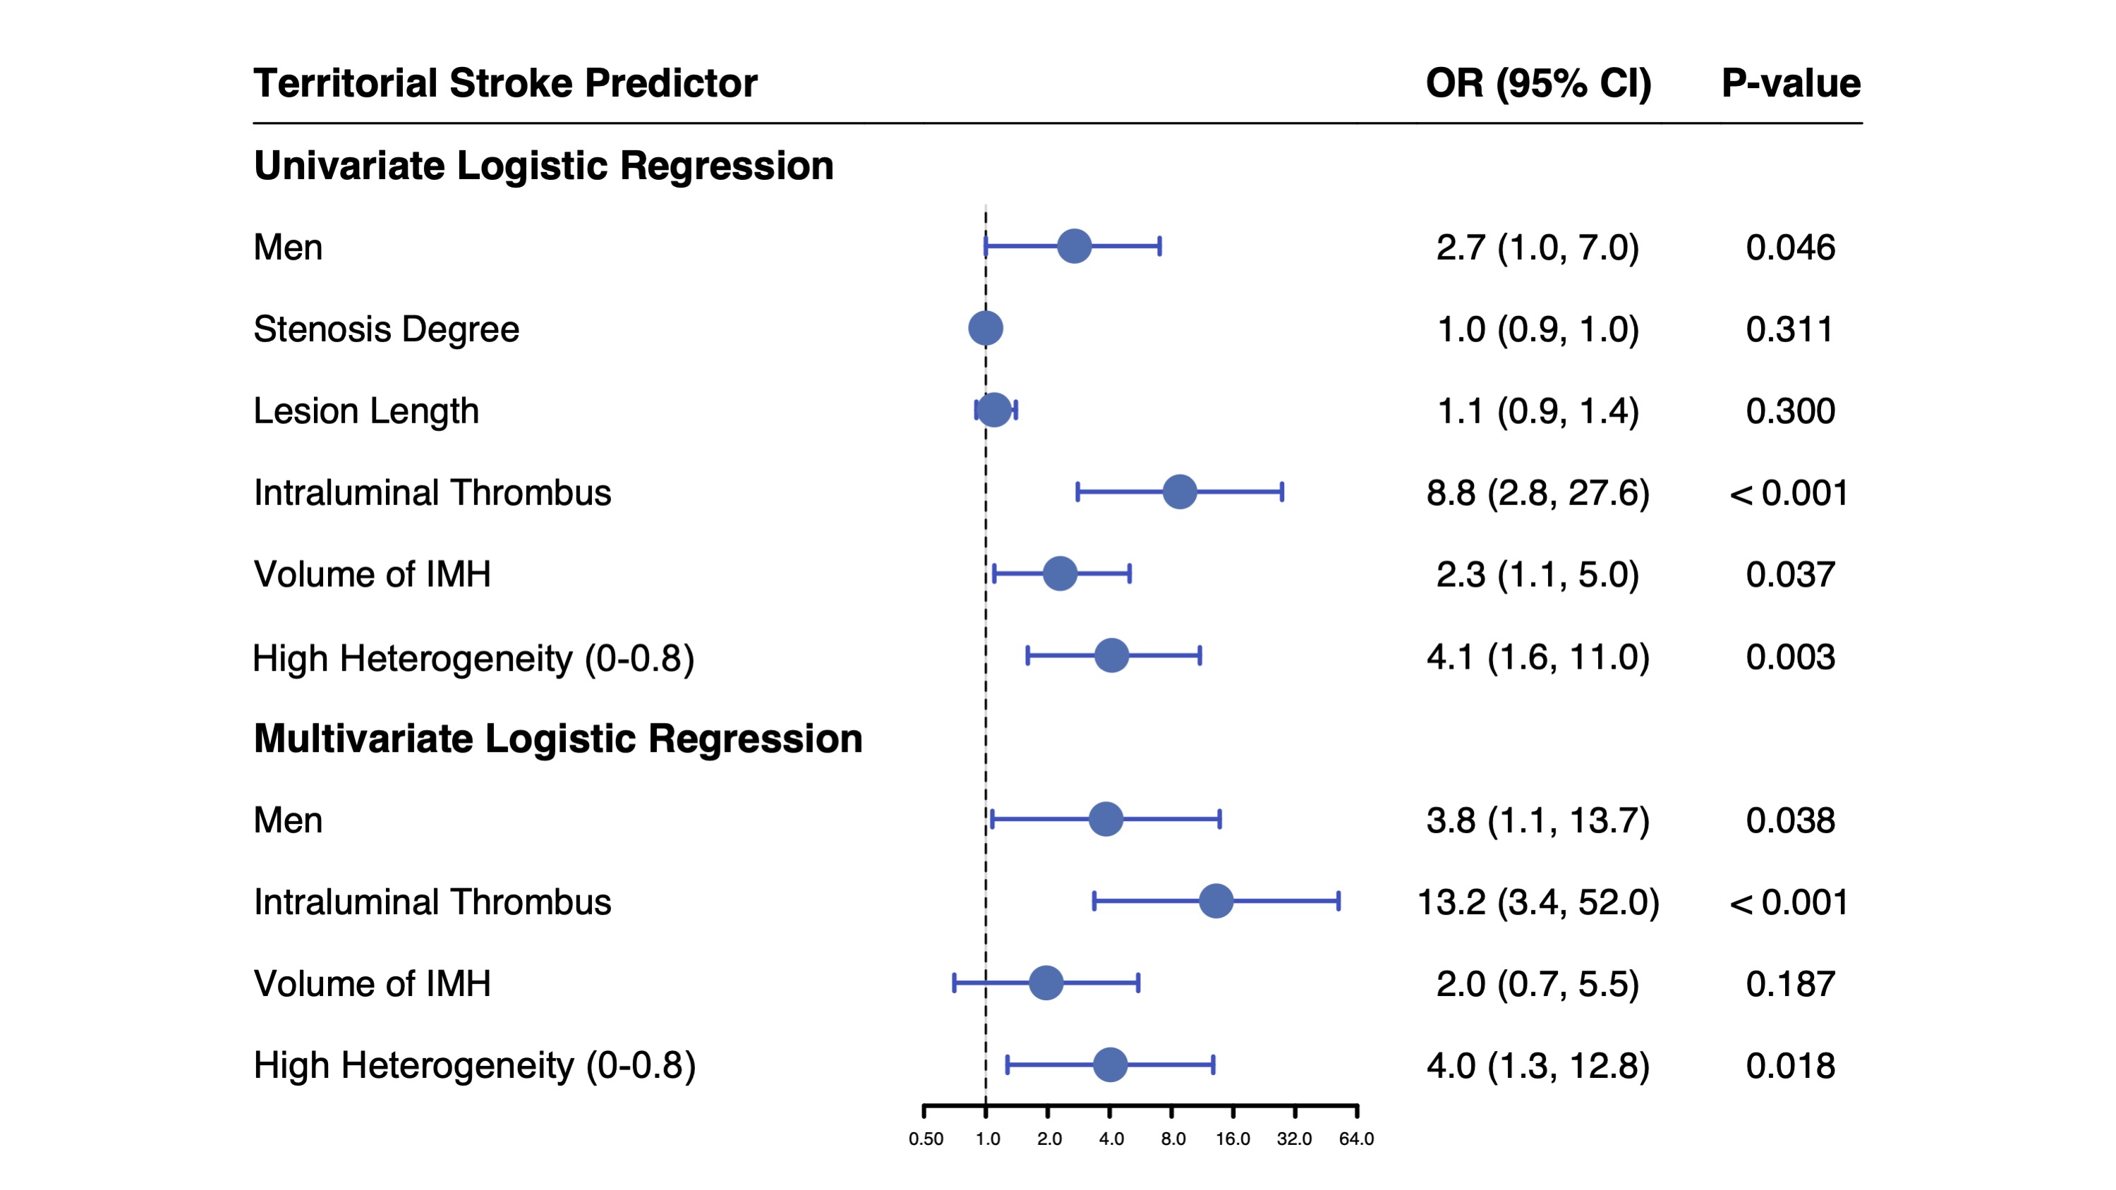This screenshot has height=1190, width=2116.
Task: Click the Lesion Length data point circle
Action: coord(994,410)
